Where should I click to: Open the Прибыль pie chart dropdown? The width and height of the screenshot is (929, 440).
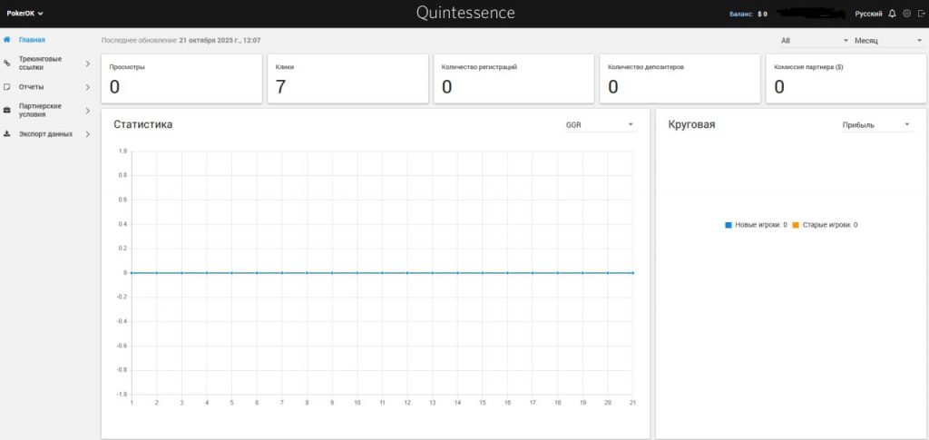tap(875, 125)
